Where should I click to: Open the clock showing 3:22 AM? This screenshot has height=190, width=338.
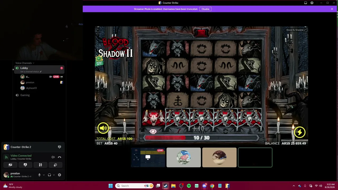(x=330, y=186)
